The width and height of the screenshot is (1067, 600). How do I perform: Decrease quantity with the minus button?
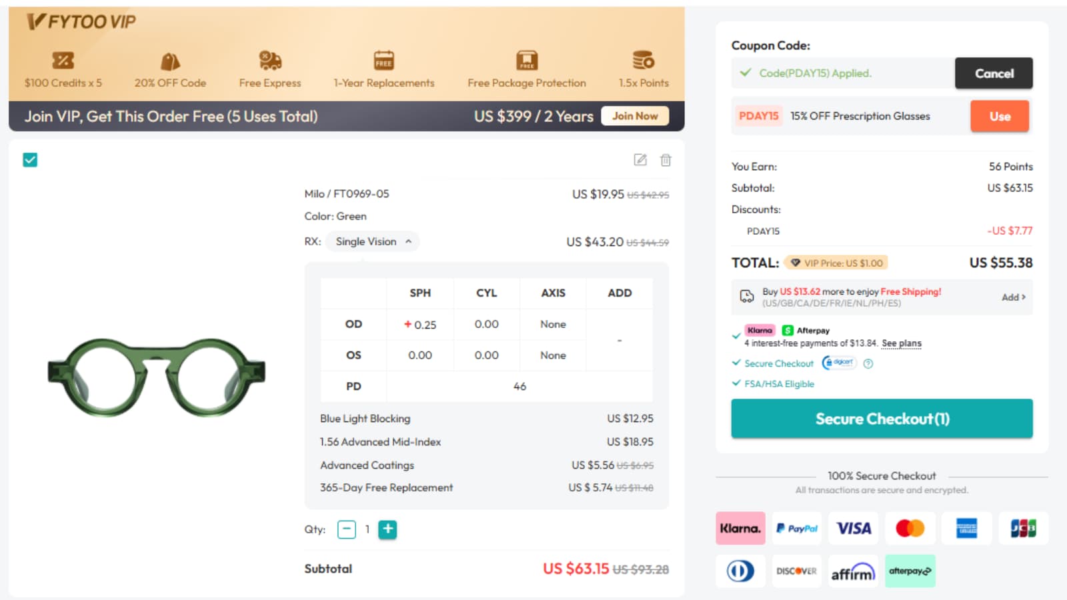click(347, 529)
